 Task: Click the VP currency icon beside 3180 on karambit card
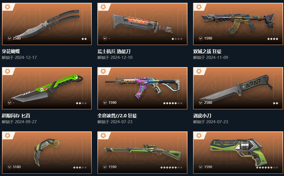[x=9, y=167]
